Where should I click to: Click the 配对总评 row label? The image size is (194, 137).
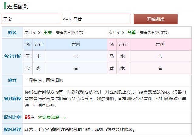[12, 129]
